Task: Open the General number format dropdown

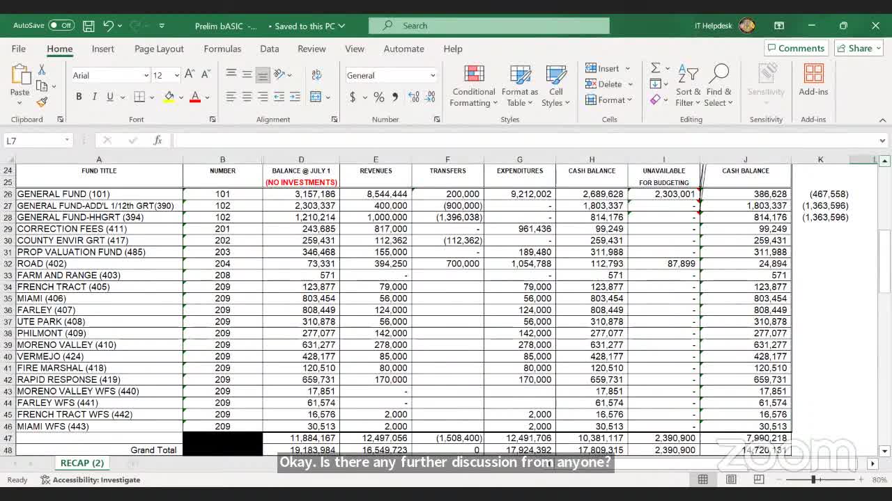Action: click(x=432, y=75)
